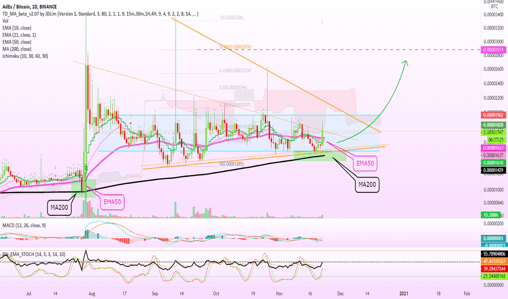Click the Nov label on time axis
508x299 pixels.
click(x=279, y=294)
